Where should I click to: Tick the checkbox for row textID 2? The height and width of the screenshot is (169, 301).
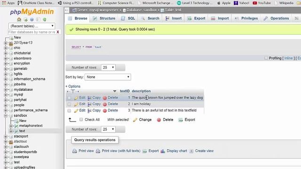(69, 104)
